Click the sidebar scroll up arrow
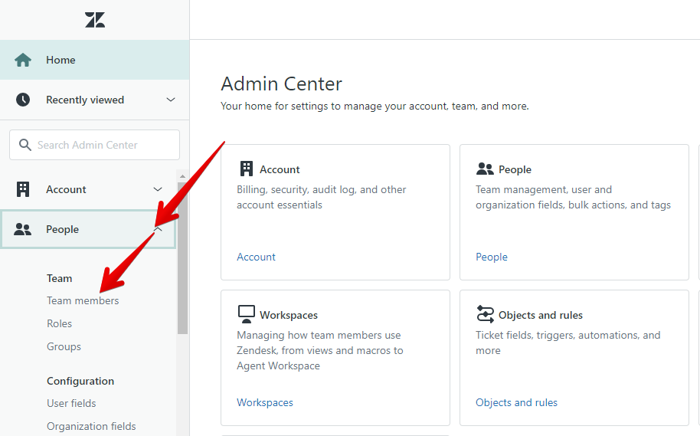The image size is (700, 436). click(x=182, y=176)
